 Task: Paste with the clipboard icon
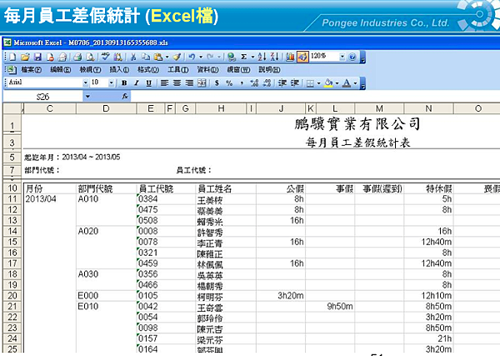click(x=158, y=57)
